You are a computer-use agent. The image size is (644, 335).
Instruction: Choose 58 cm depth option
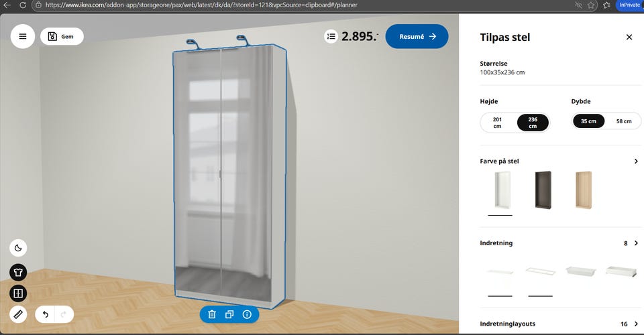click(x=624, y=121)
